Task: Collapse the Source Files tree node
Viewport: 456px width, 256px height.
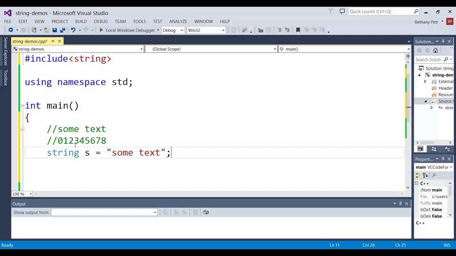Action: [425, 101]
